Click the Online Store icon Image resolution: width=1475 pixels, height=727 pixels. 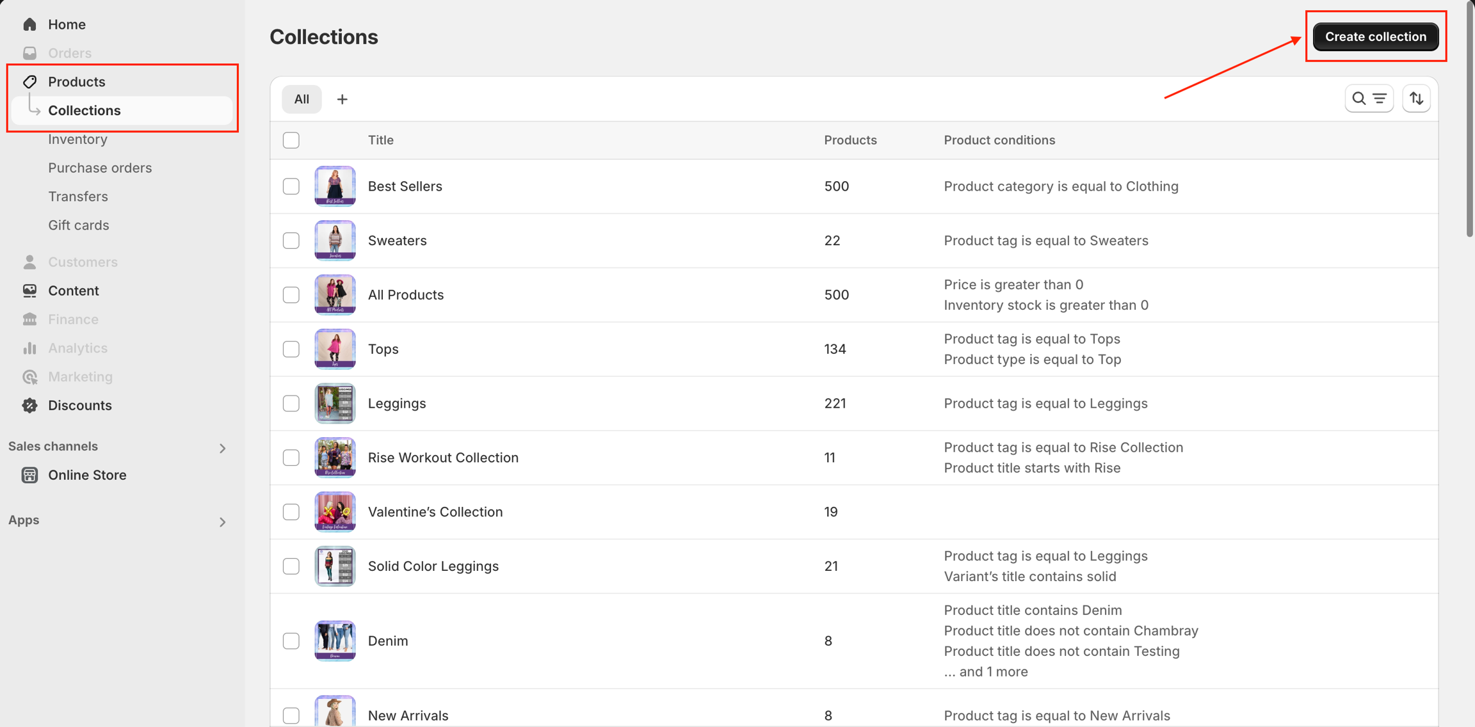pos(29,475)
